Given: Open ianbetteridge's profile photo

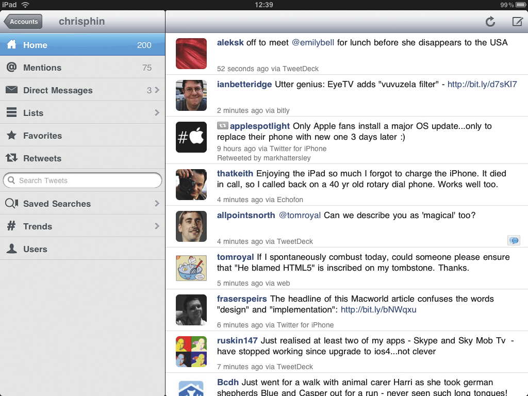Looking at the screenshot, I should coord(191,95).
